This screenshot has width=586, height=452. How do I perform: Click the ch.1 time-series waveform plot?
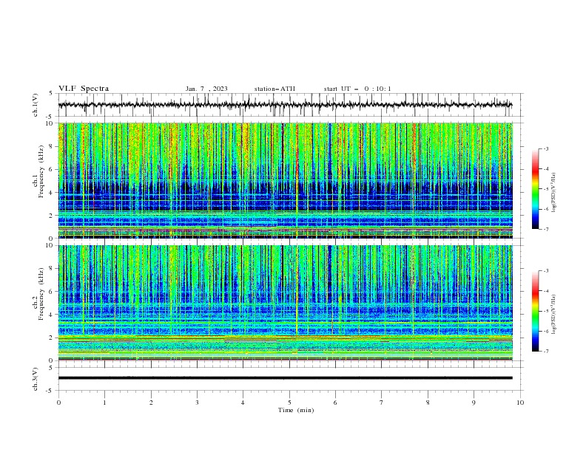(x=286, y=105)
